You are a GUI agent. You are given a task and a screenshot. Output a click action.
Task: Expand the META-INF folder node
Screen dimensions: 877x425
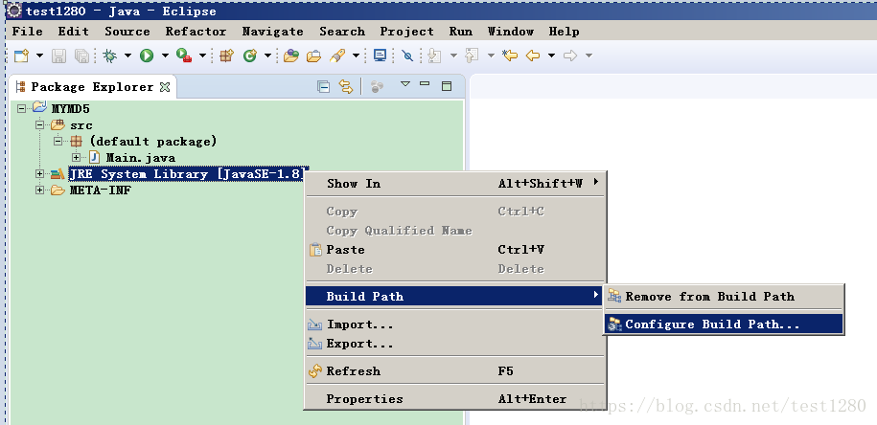point(39,190)
